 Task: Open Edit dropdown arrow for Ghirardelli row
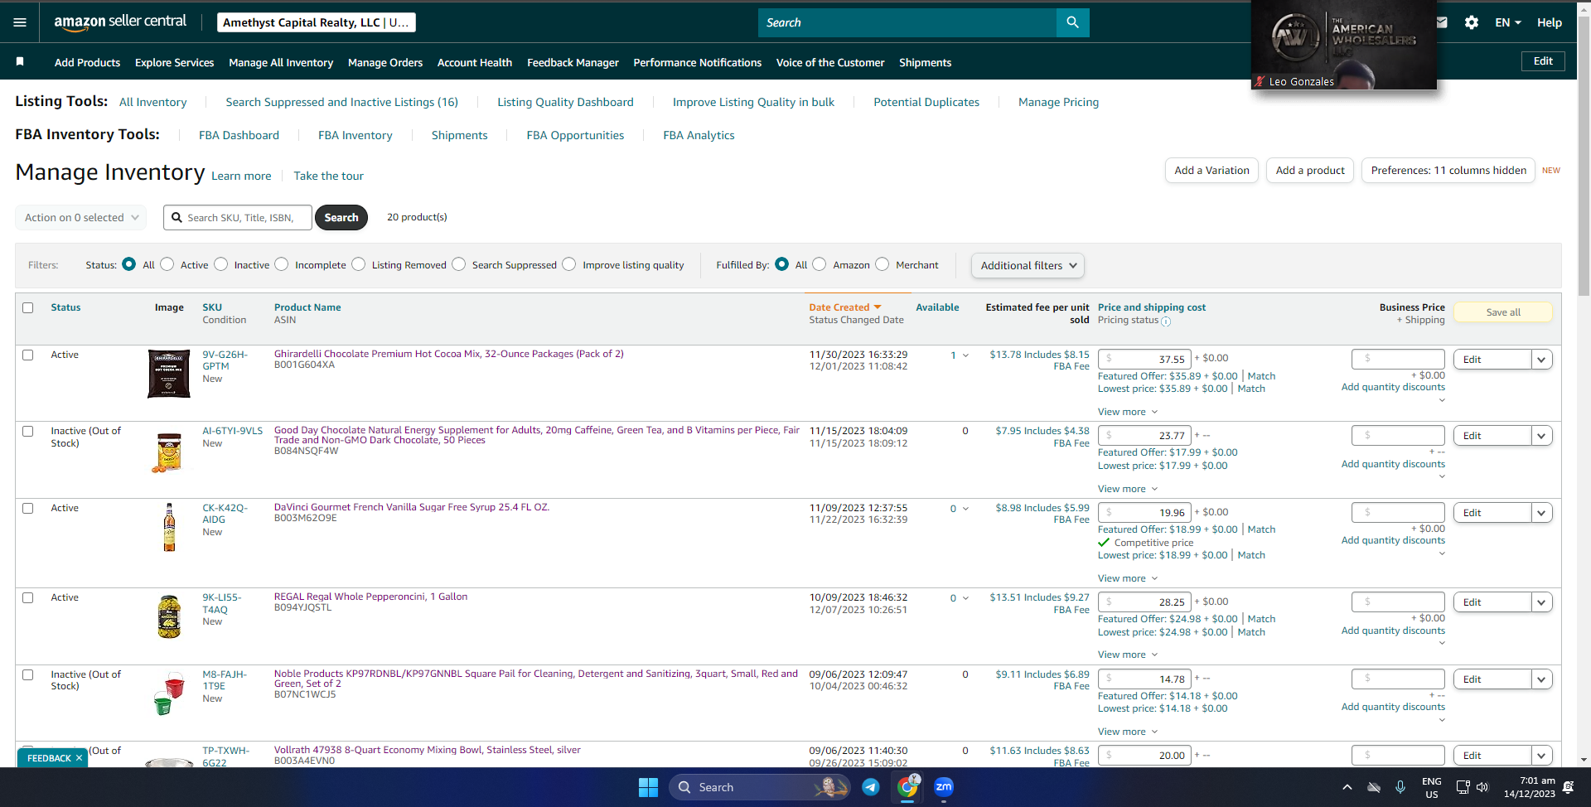click(x=1541, y=360)
